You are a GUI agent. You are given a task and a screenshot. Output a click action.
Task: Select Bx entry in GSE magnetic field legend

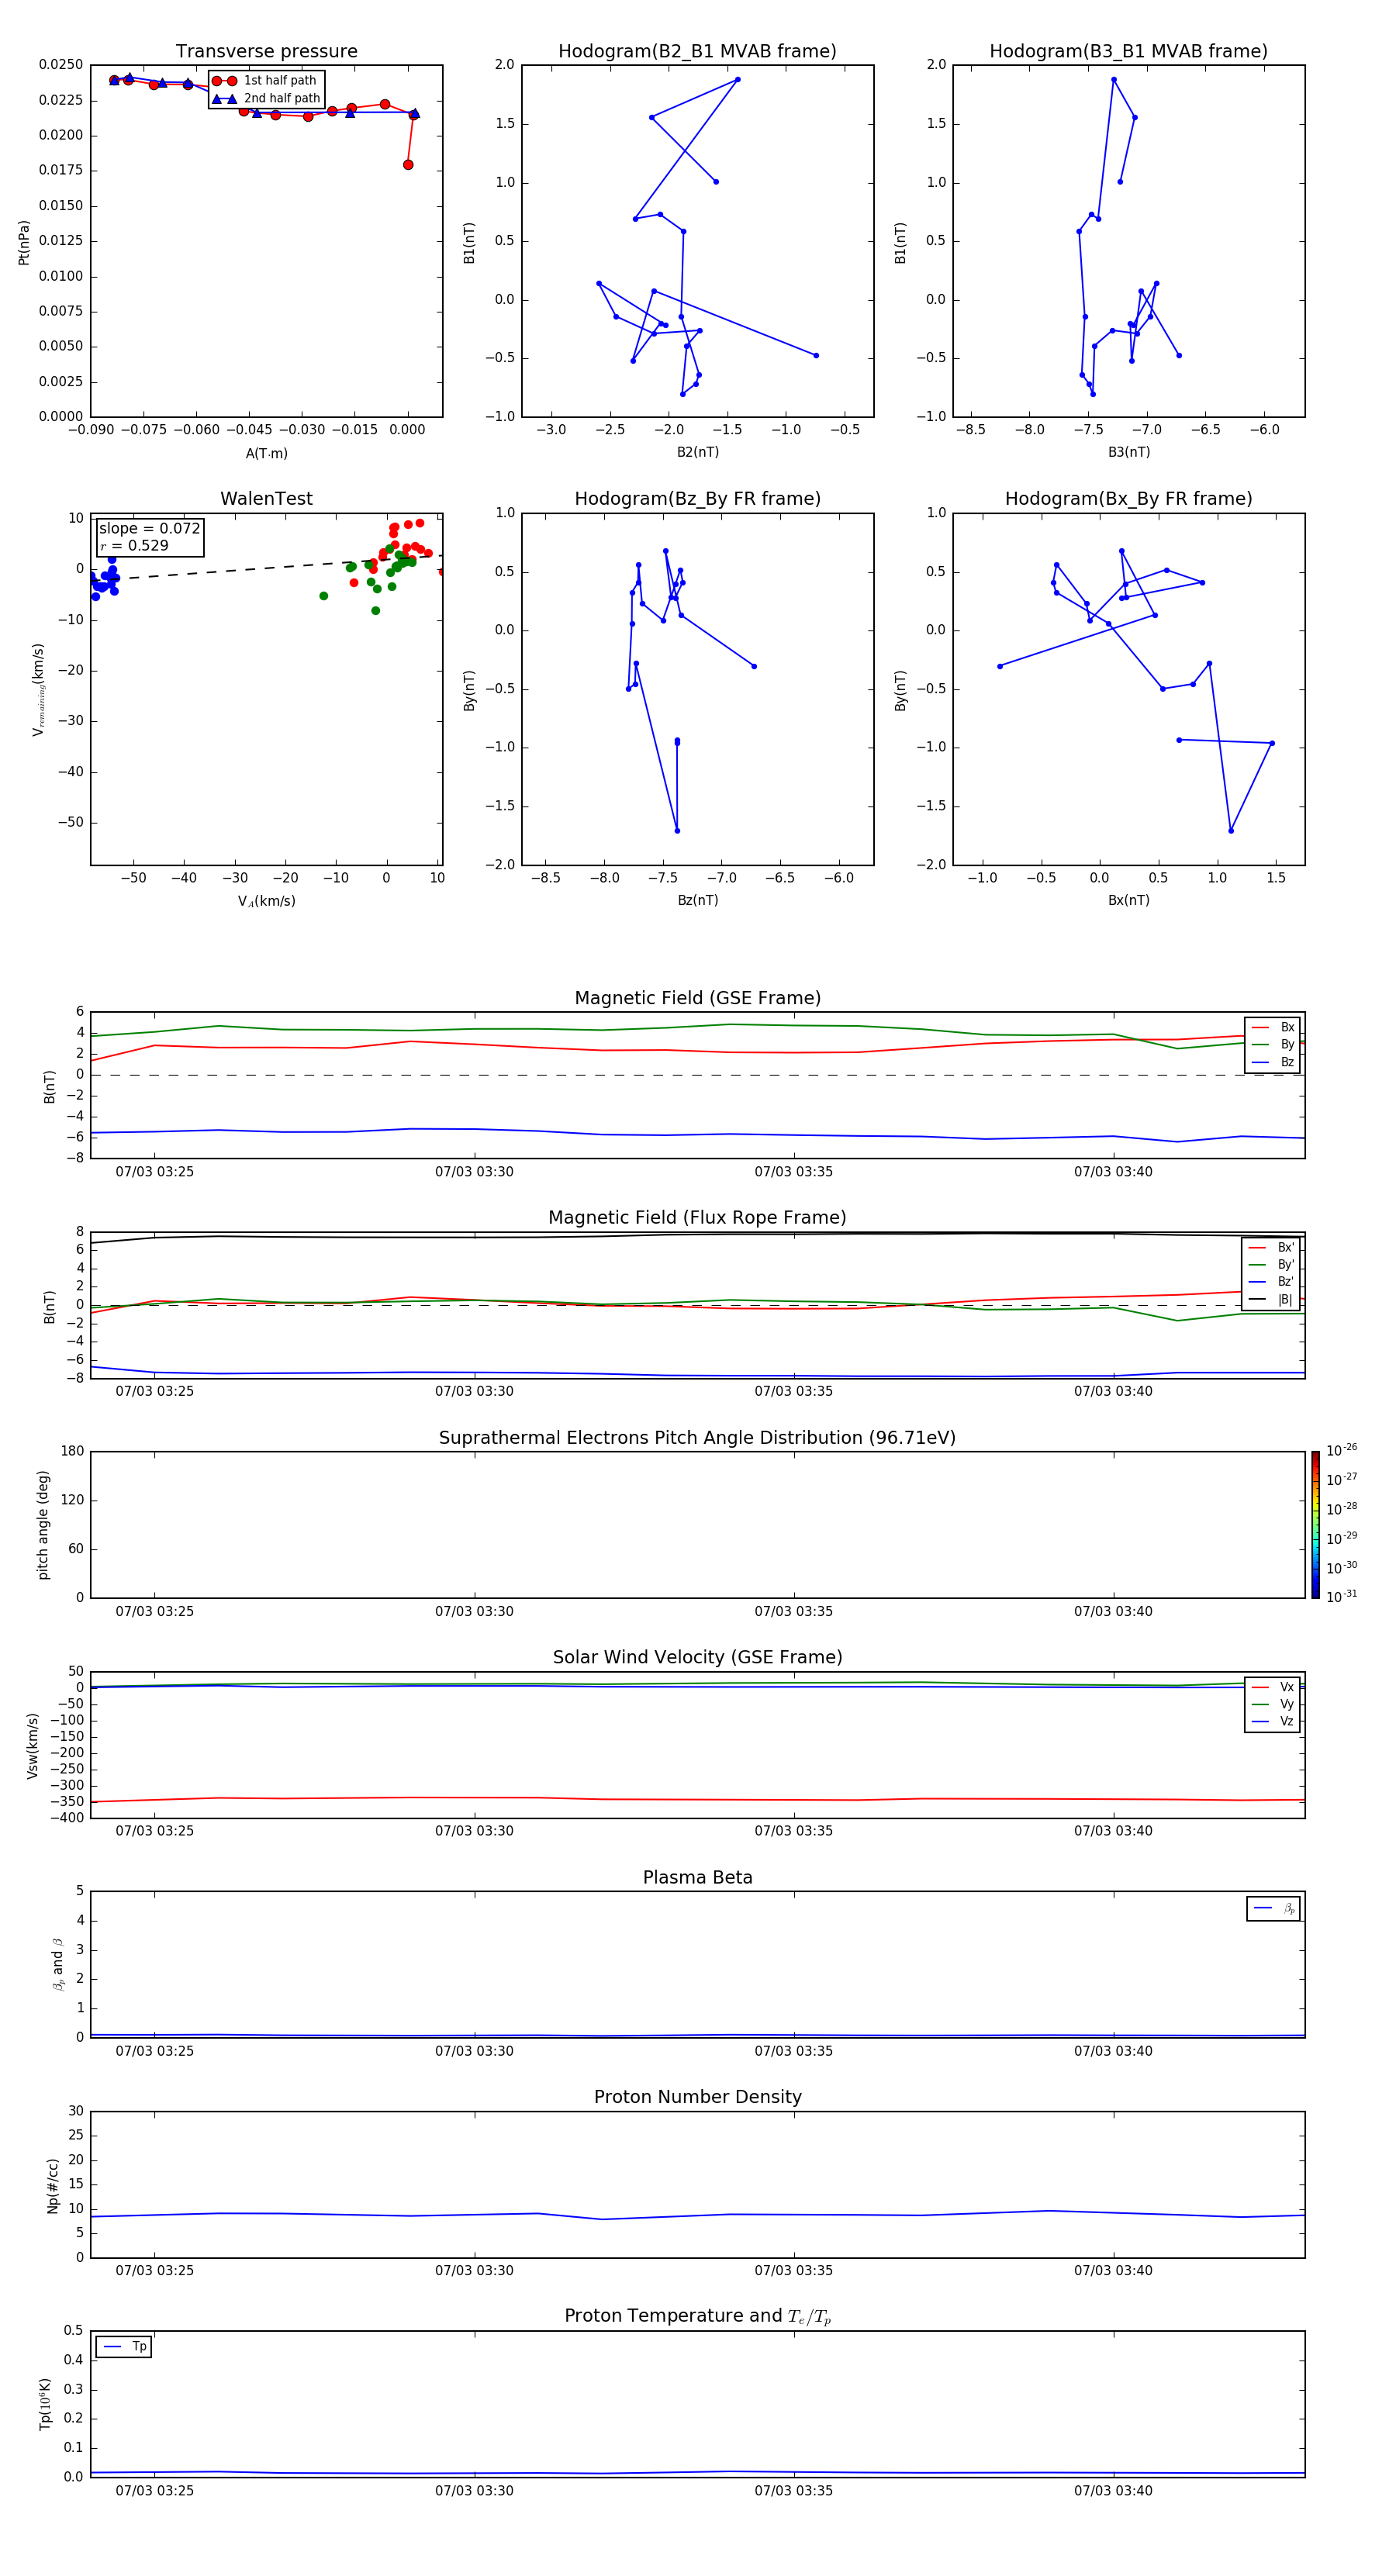coord(1273,1027)
